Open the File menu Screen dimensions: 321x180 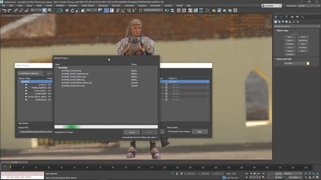pyautogui.click(x=4, y=5)
